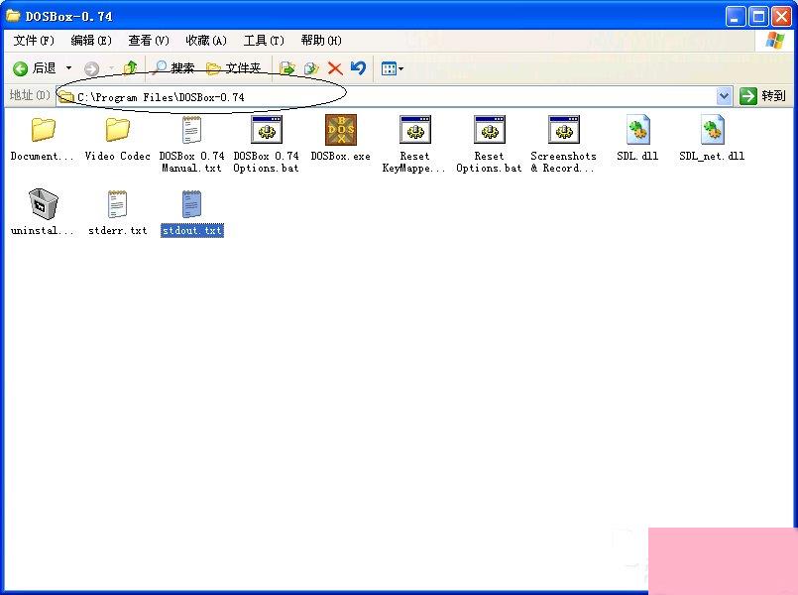798x595 pixels.
Task: Select the Video Codec folder icon
Action: (118, 130)
